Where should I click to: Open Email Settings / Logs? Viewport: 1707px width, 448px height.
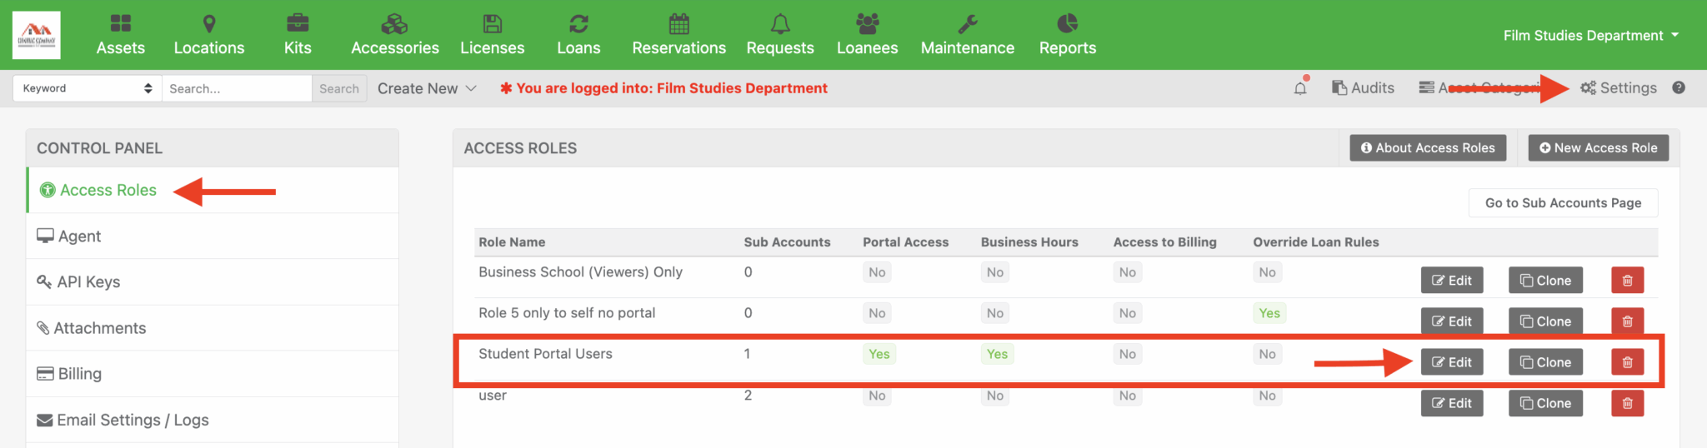coord(133,421)
